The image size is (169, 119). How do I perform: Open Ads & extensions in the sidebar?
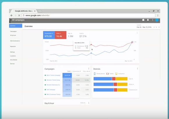[15, 41]
